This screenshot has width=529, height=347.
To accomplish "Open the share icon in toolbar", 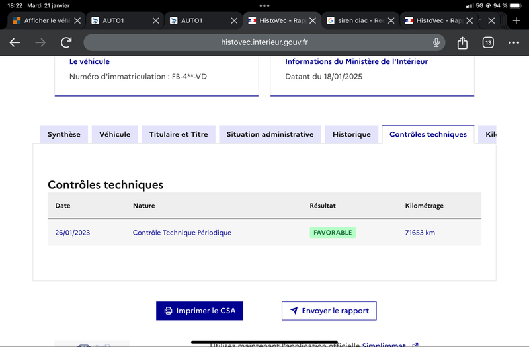I will pyautogui.click(x=462, y=42).
